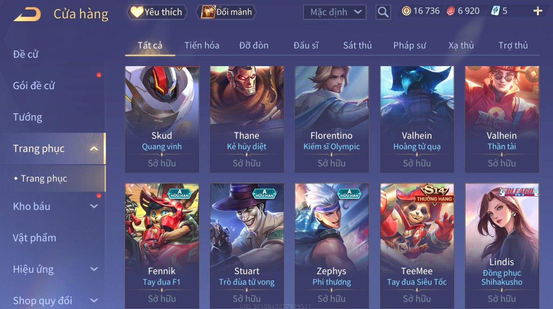Open the Lindis Shihakusho skin card

502,245
